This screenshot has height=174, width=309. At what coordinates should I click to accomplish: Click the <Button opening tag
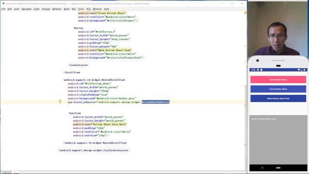pyautogui.click(x=78, y=28)
